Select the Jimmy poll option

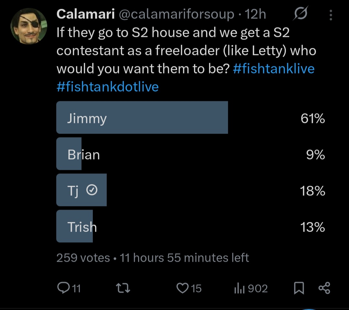(191, 117)
